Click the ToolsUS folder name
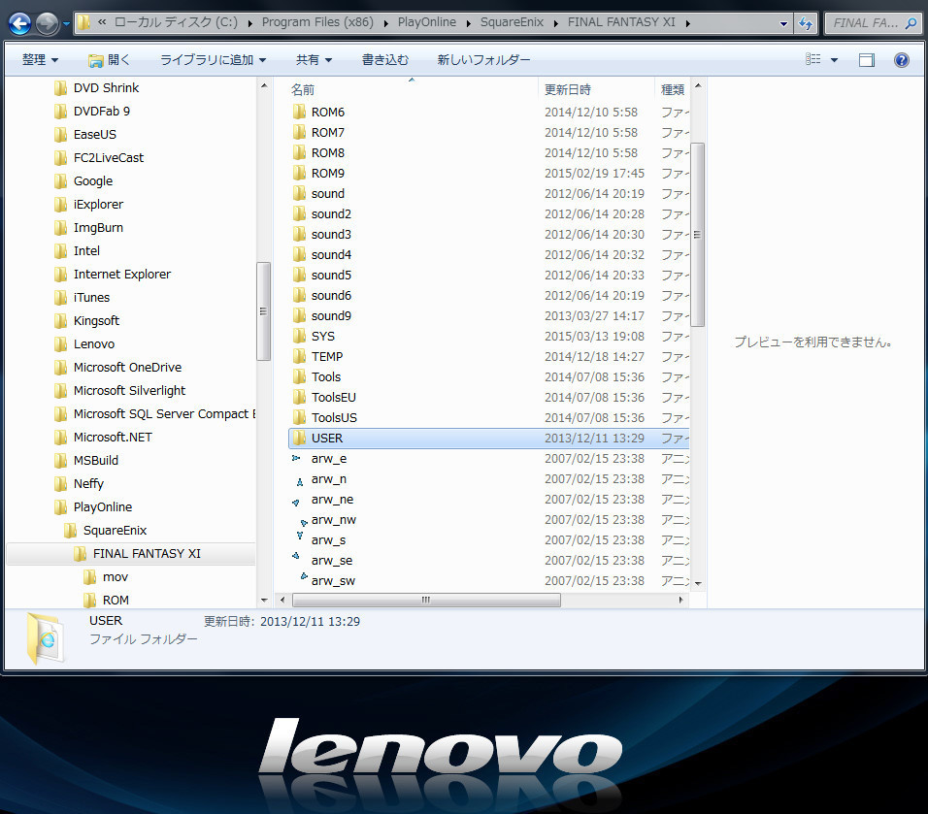928x814 pixels. 334,417
